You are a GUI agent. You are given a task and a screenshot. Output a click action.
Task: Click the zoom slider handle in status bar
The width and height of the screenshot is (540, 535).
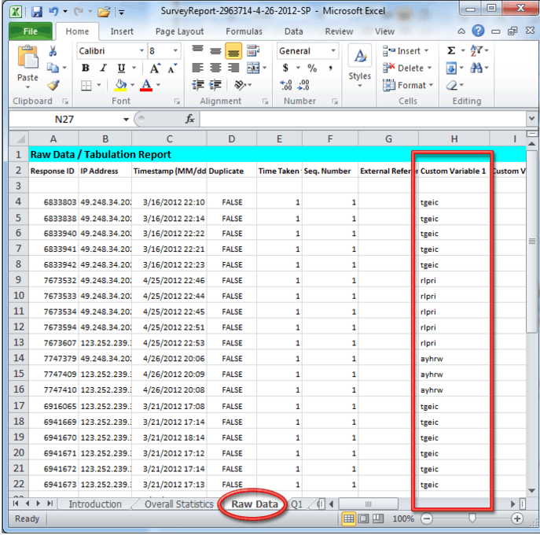[472, 518]
